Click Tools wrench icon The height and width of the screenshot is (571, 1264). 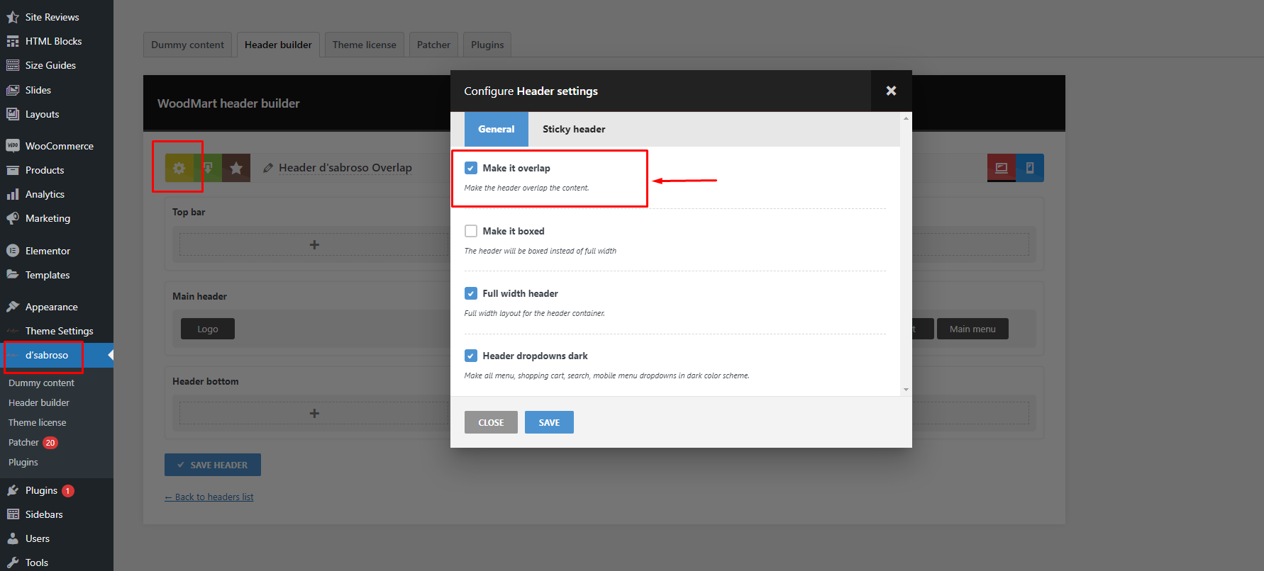pyautogui.click(x=13, y=562)
